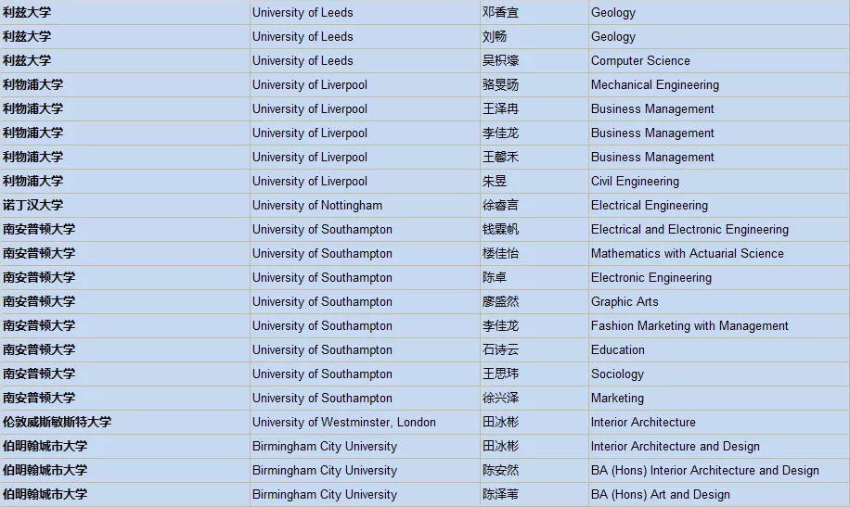Select the student name '邓香宜'

[x=500, y=12]
